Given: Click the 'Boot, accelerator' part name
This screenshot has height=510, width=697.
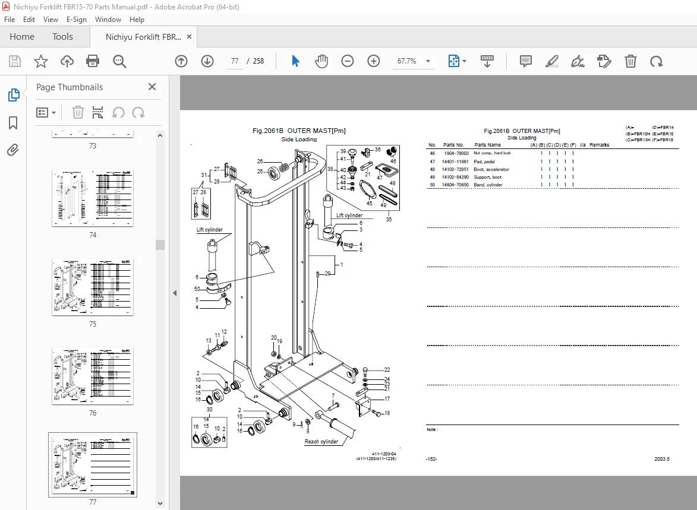Looking at the screenshot, I should tap(491, 169).
